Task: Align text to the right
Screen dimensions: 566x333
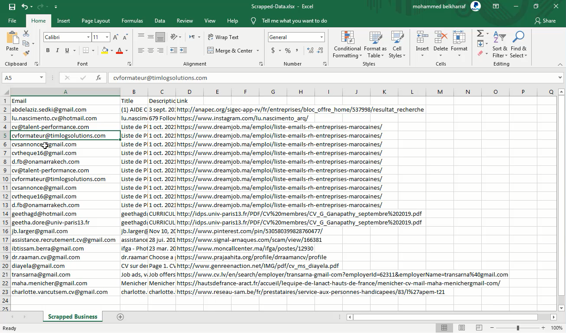Action: coord(160,51)
